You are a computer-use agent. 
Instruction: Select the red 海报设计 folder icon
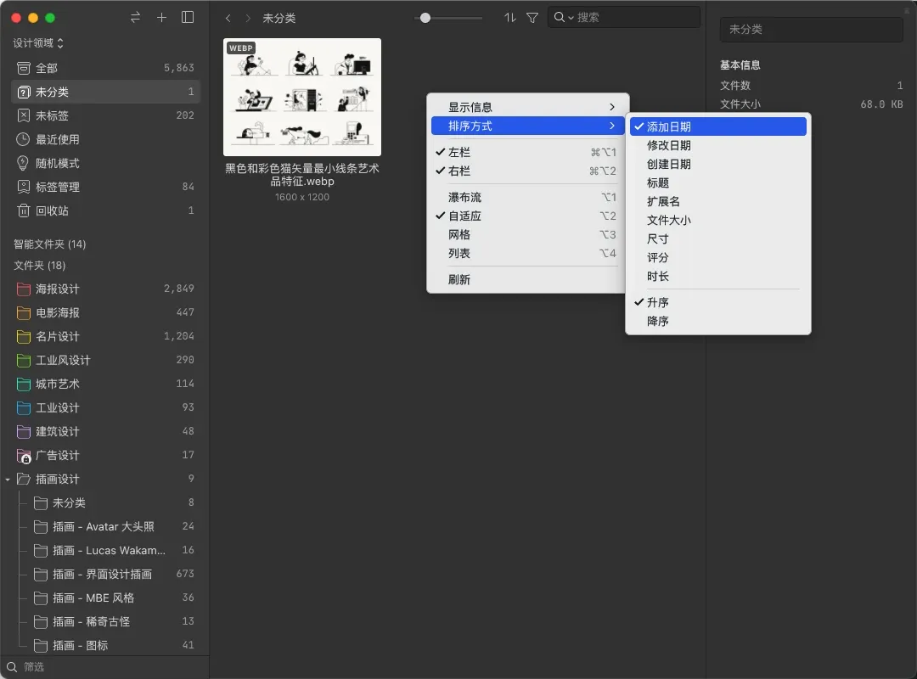click(x=24, y=289)
